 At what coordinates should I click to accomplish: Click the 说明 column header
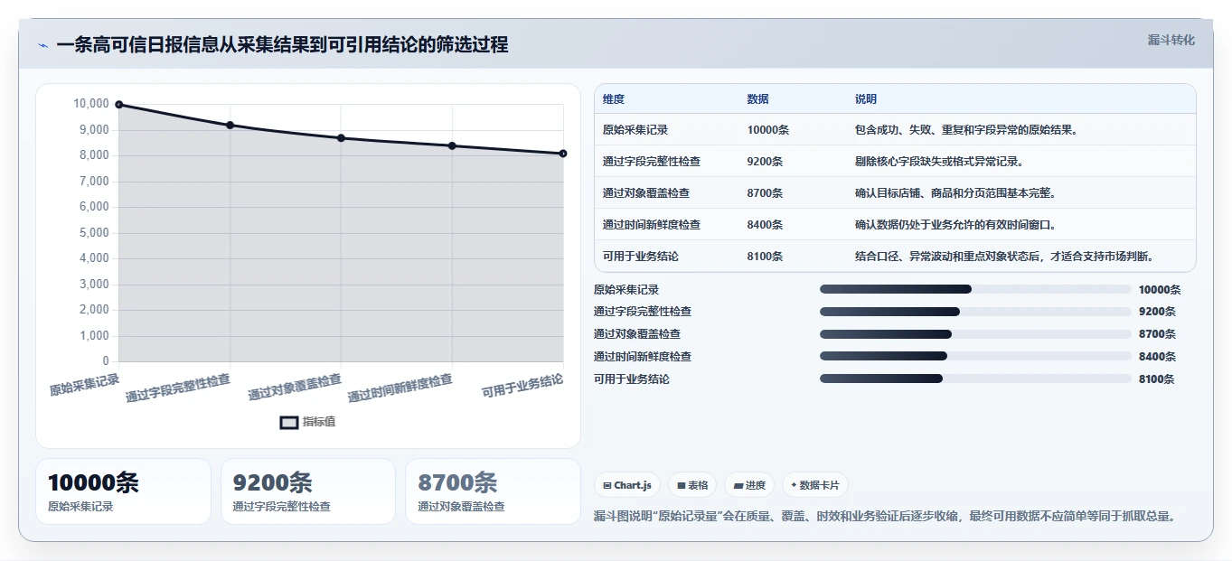tap(866, 99)
